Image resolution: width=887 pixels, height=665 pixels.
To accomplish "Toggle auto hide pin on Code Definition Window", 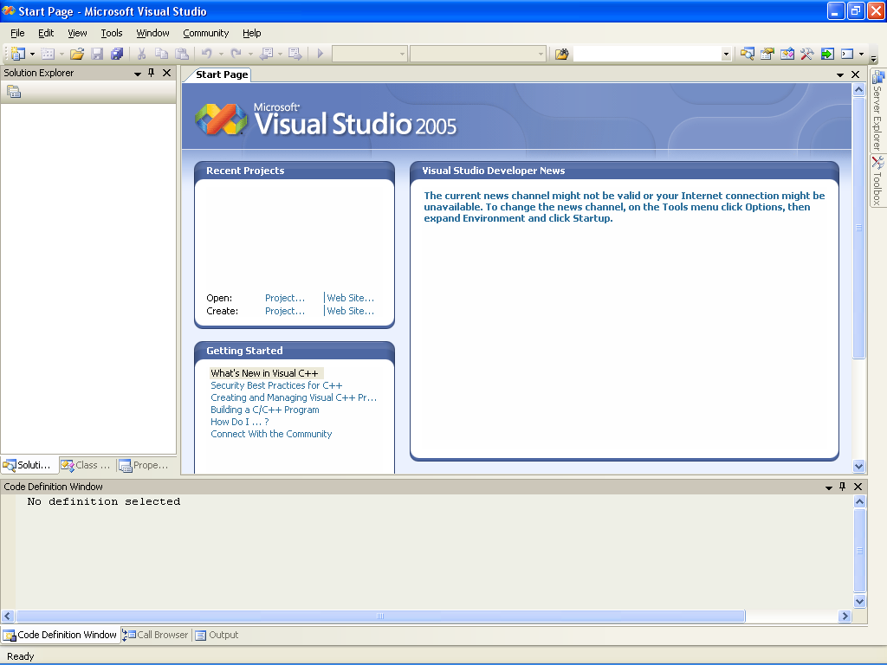I will (x=842, y=487).
